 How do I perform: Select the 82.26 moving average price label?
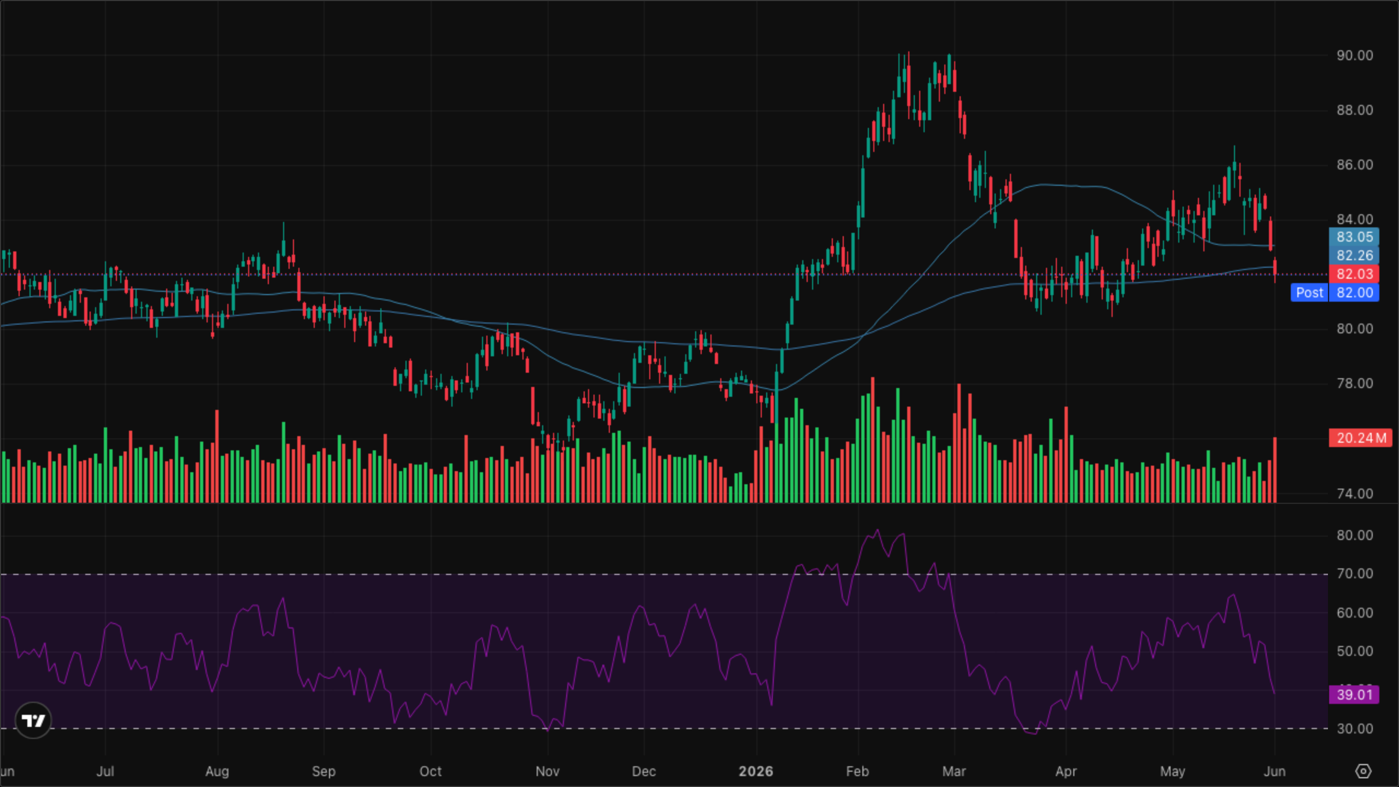[1354, 255]
